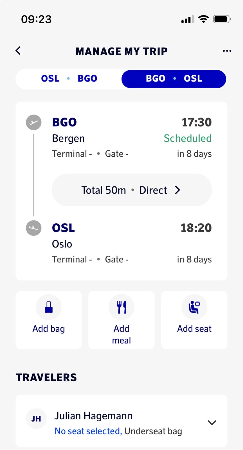
Task: Select the BGO to OSL flight tab
Action: (174, 79)
